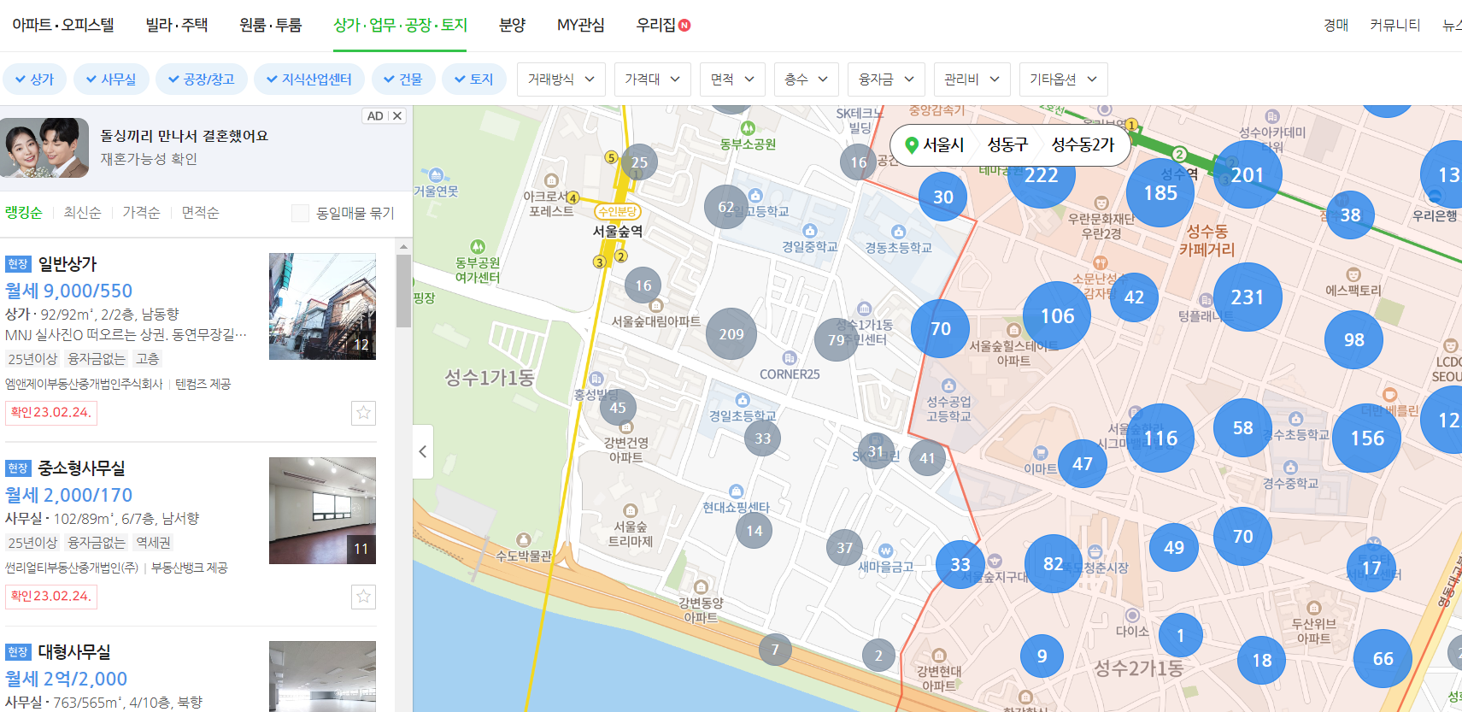The width and height of the screenshot is (1462, 712).
Task: Open 중소형사무실 listing 월세 2,000/170
Action: [69, 495]
